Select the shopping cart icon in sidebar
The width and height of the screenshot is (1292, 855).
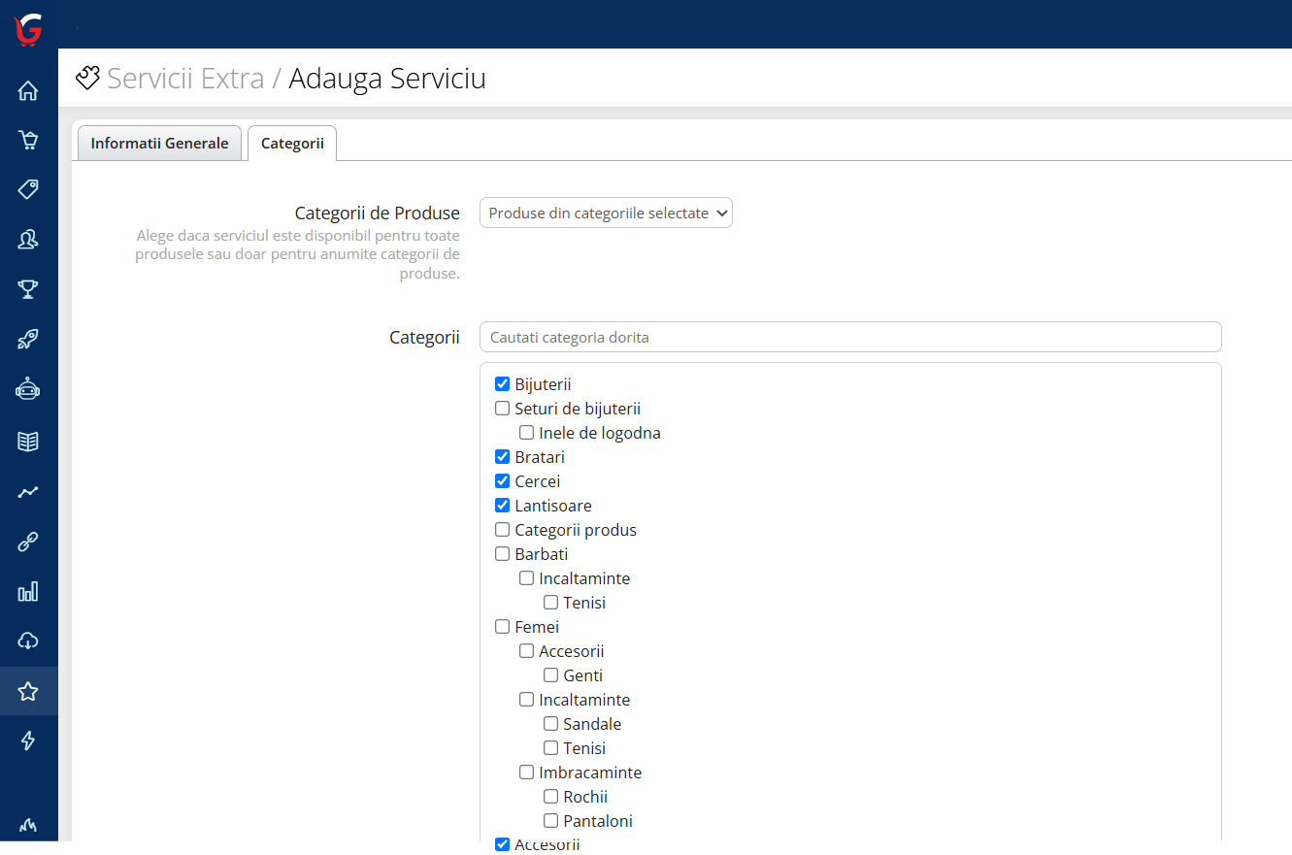tap(28, 139)
